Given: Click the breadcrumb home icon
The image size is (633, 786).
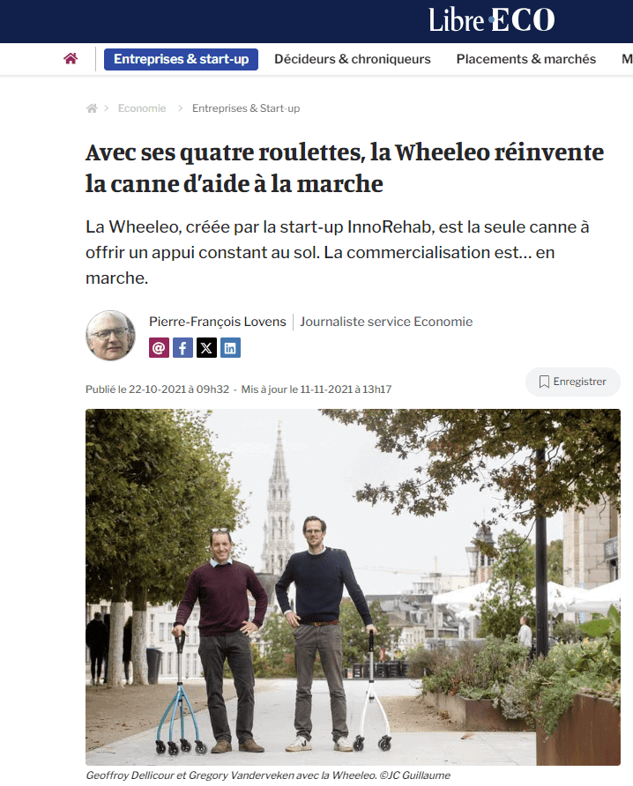Looking at the screenshot, I should coord(92,108).
